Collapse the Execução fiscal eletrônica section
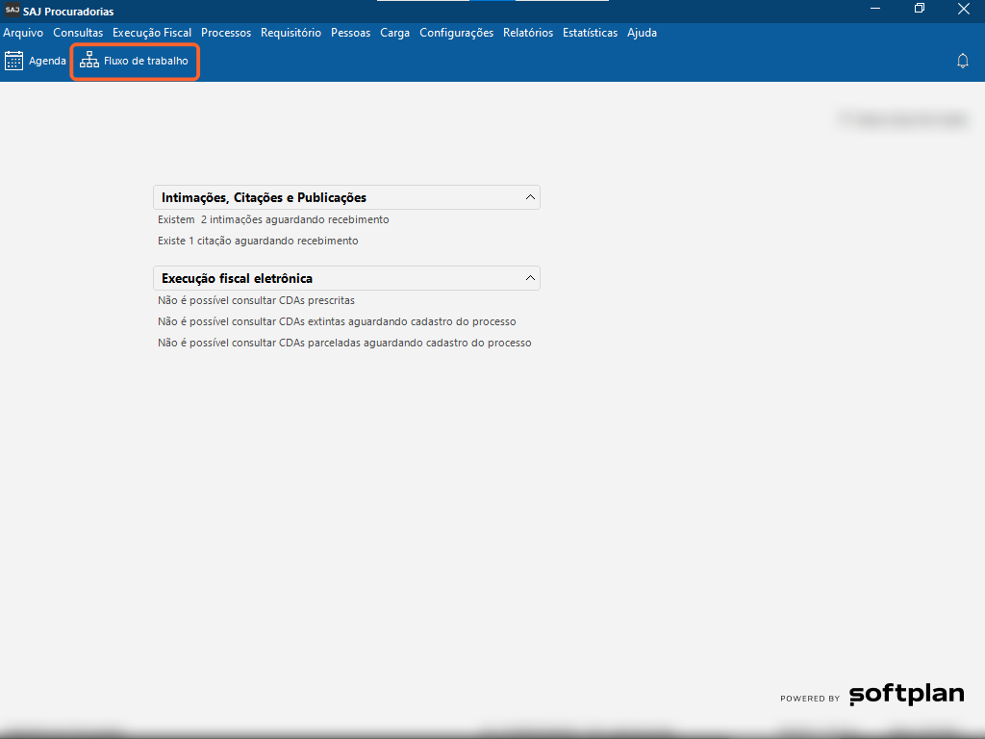This screenshot has height=739, width=985. 529,278
